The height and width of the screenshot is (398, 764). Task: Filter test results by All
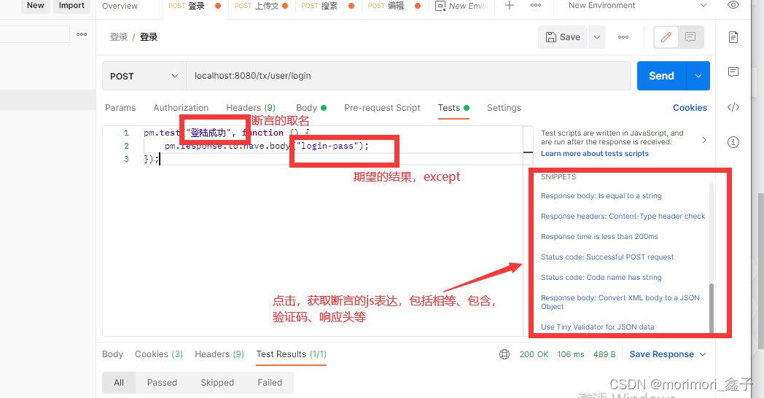click(x=119, y=383)
